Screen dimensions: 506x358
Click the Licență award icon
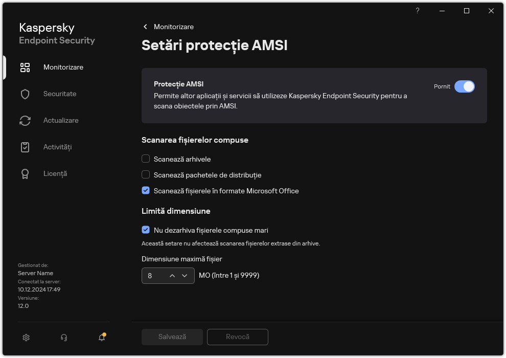tap(25, 174)
